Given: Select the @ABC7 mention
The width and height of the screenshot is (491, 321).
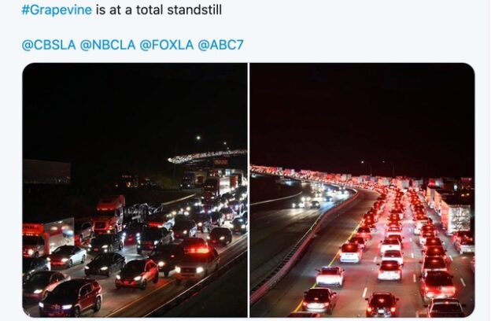Looking at the screenshot, I should (x=221, y=45).
